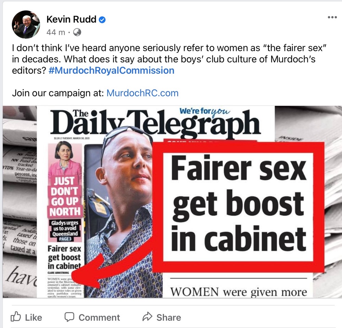342x328 pixels.
Task: Open the Daily Telegraph front page image
Action: (x=172, y=202)
